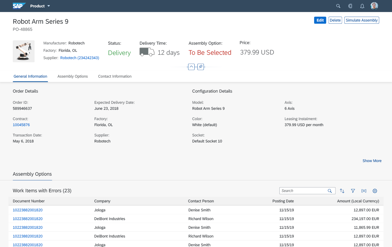
Task: Open supplier link Robotech (234242343)
Action: click(79, 58)
